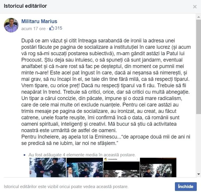Click the empty scrollbar track below the thumb
201x195 pixels.
(198, 143)
